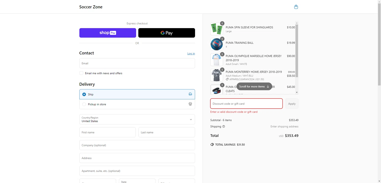
Task: Click the Subtotal · 6 items label
Action: [x=221, y=120]
